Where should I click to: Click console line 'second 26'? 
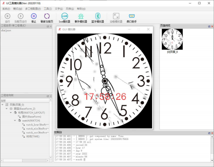(x=81, y=145)
